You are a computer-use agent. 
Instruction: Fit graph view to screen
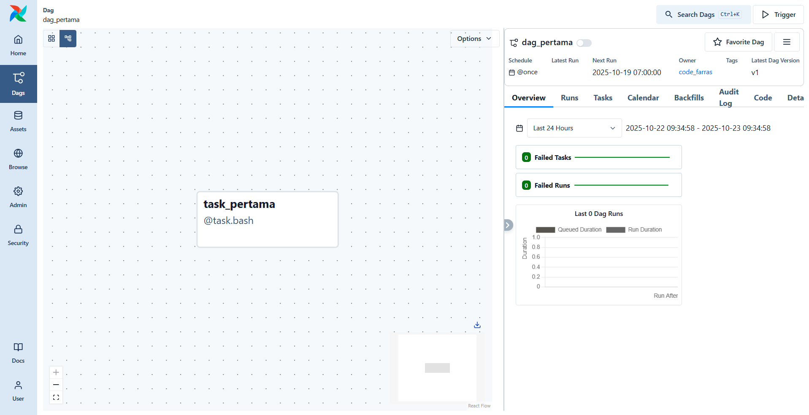[56, 397]
